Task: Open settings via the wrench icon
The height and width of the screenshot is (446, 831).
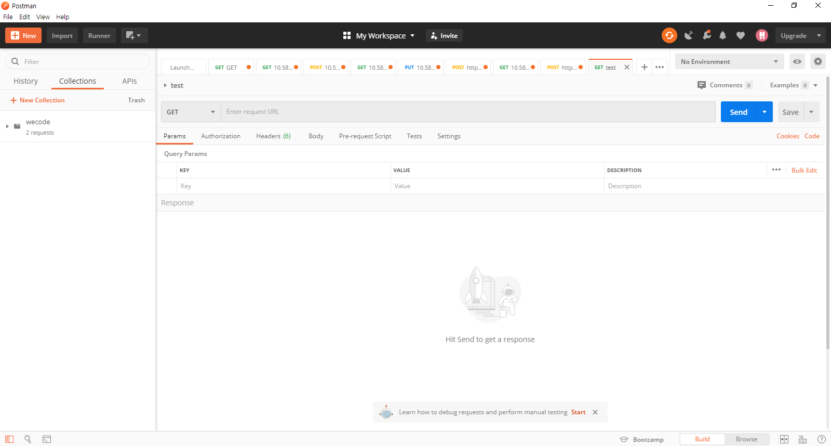Action: click(x=706, y=35)
